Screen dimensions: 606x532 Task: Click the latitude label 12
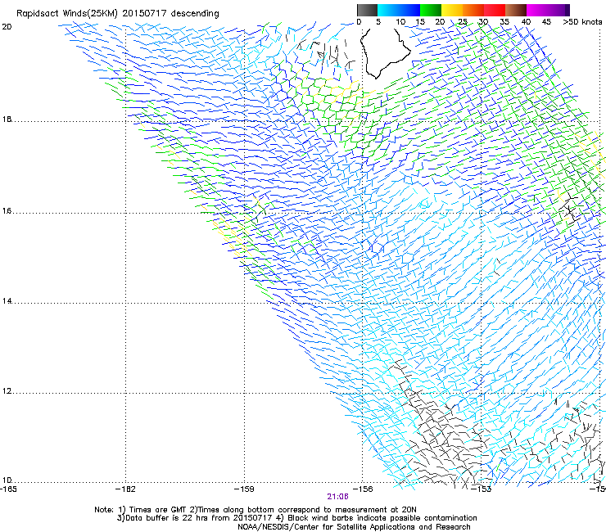[x=7, y=391]
